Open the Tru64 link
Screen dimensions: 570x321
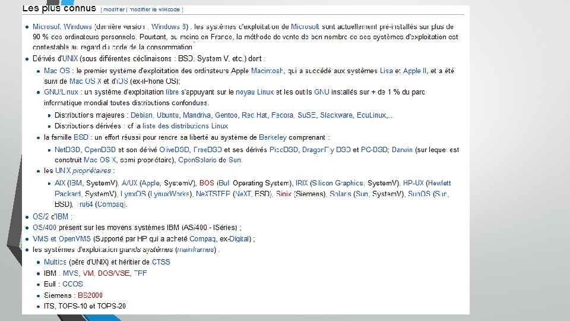[x=85, y=204]
